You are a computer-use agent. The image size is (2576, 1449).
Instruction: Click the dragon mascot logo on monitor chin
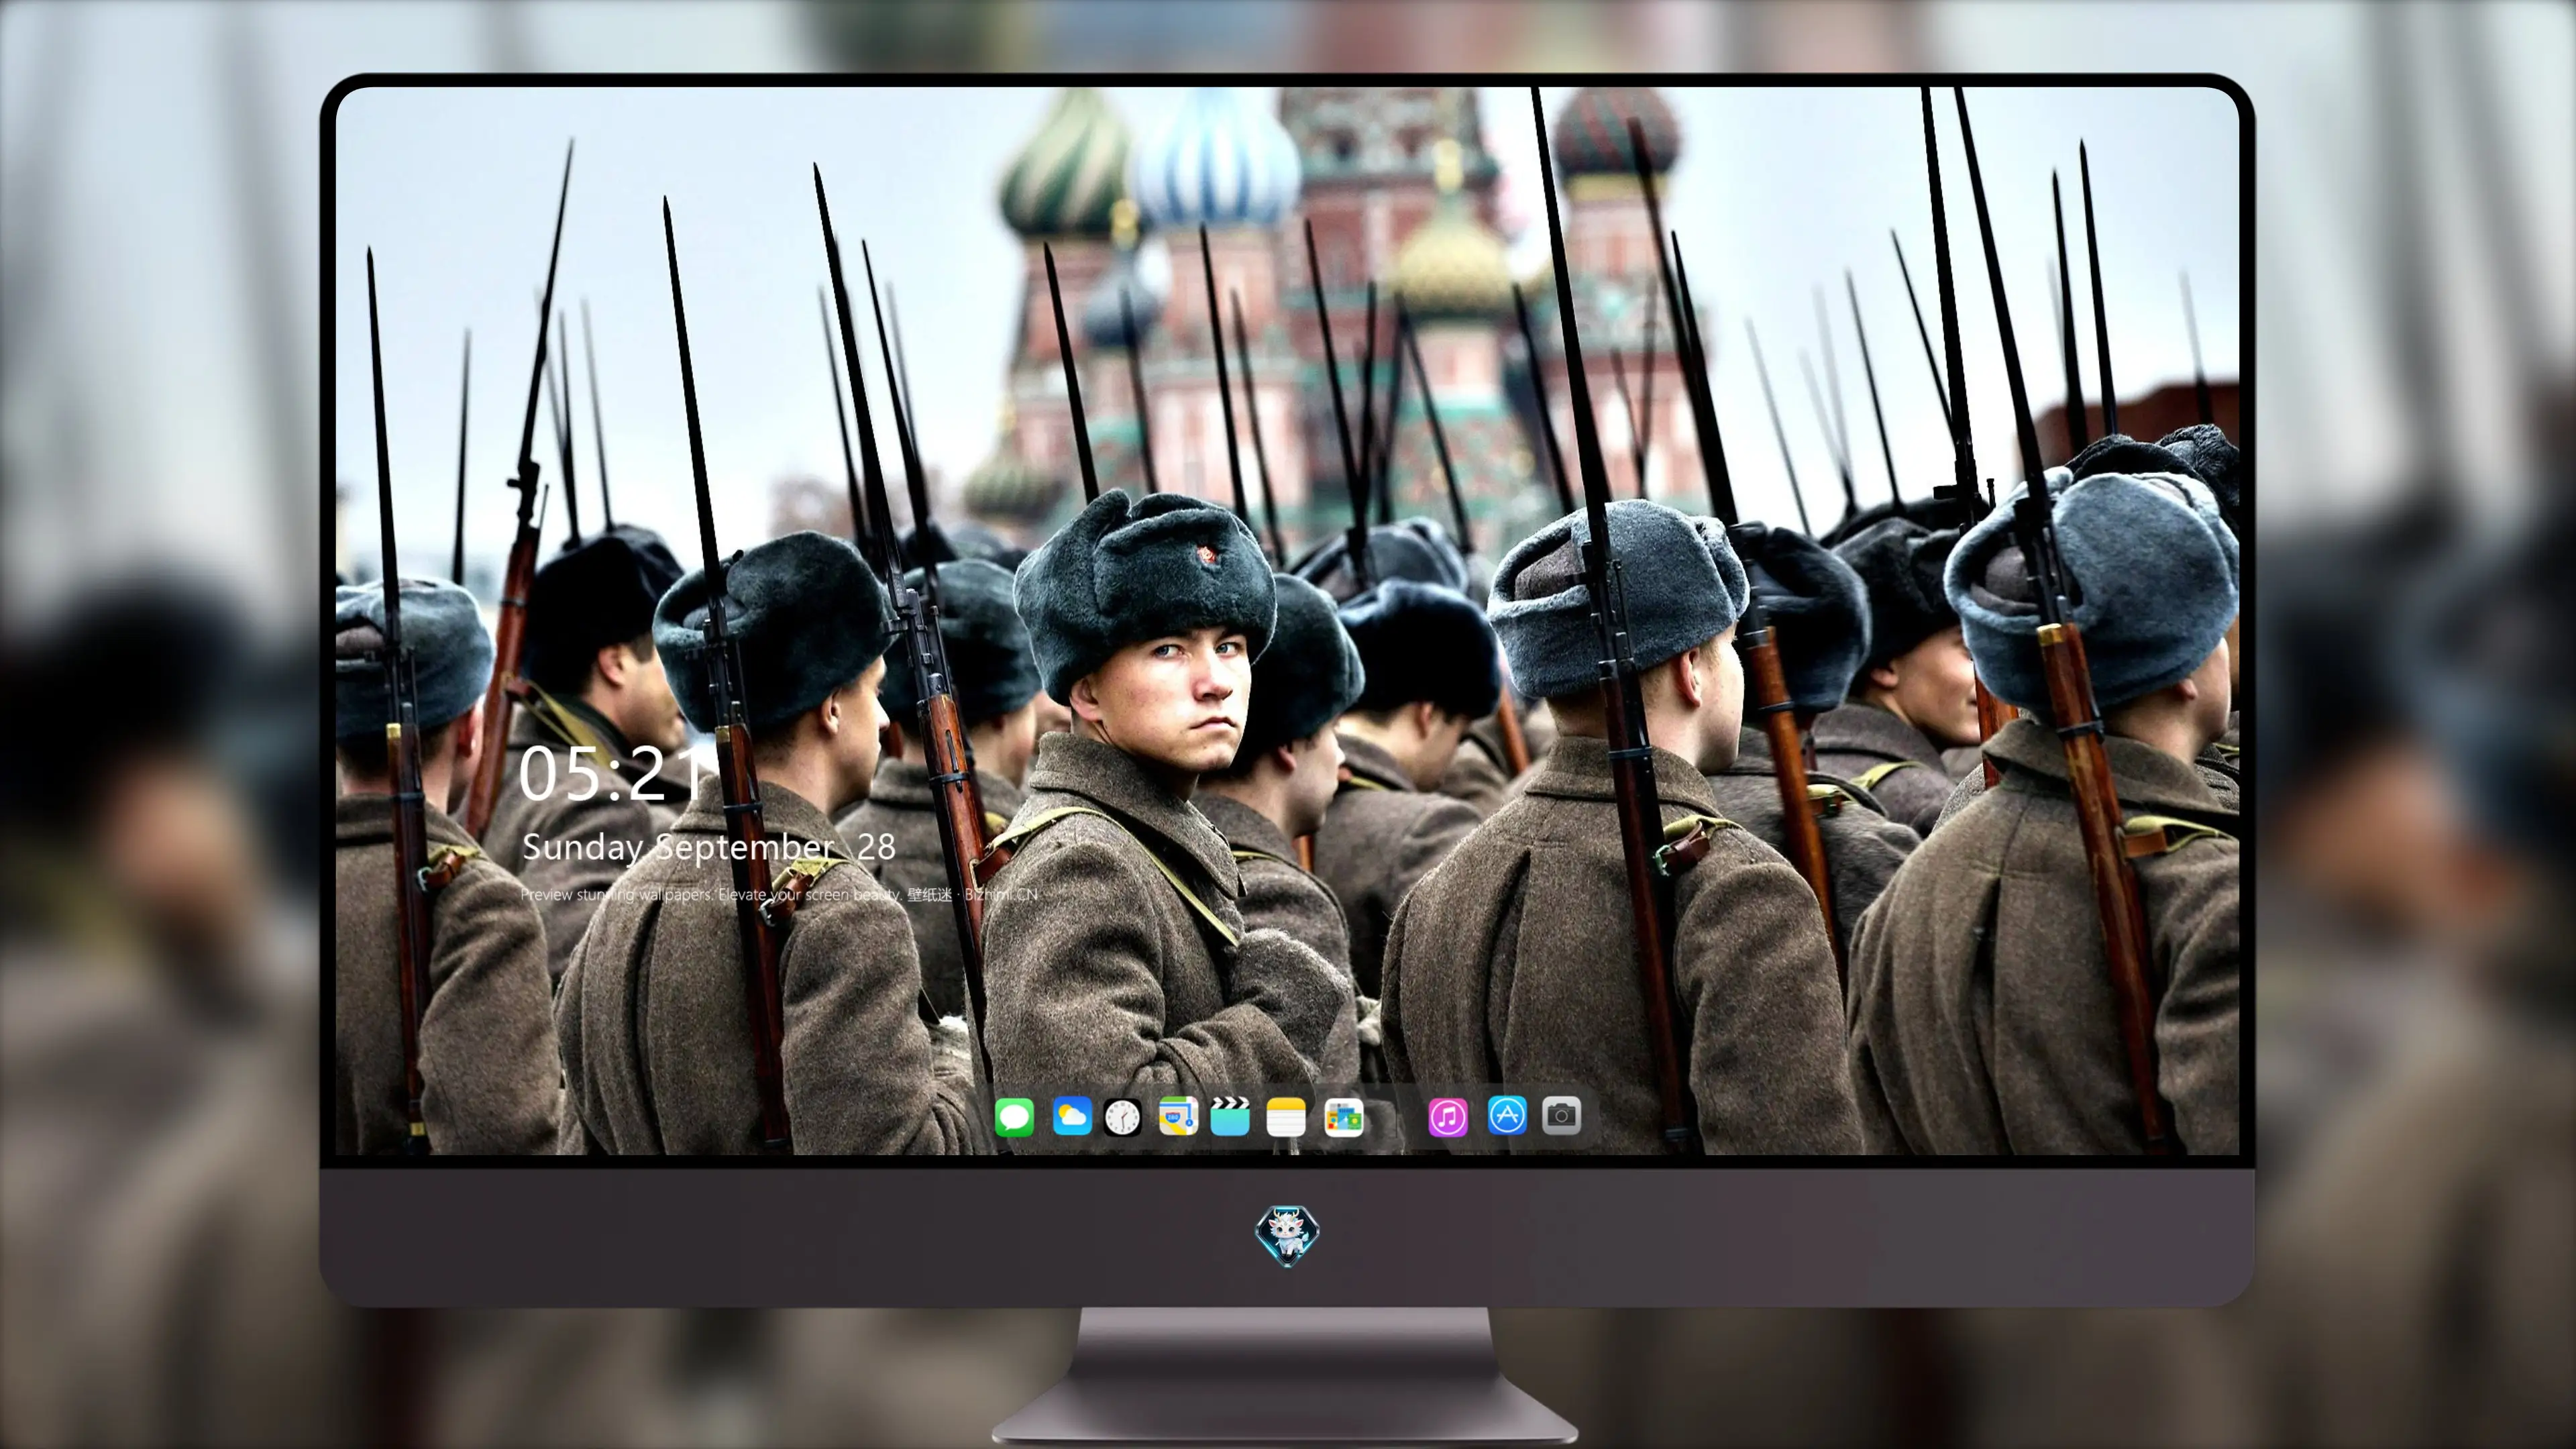click(1287, 1235)
